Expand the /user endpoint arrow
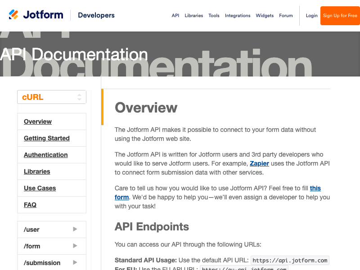The height and width of the screenshot is (270, 360). click(x=75, y=229)
